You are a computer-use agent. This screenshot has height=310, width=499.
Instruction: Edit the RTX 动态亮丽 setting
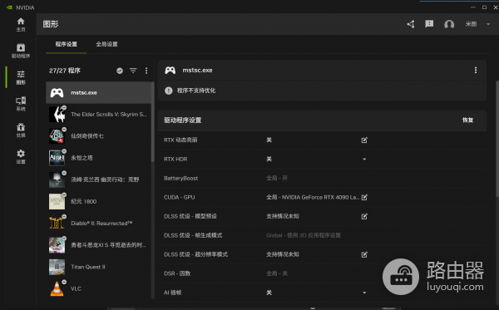click(364, 140)
